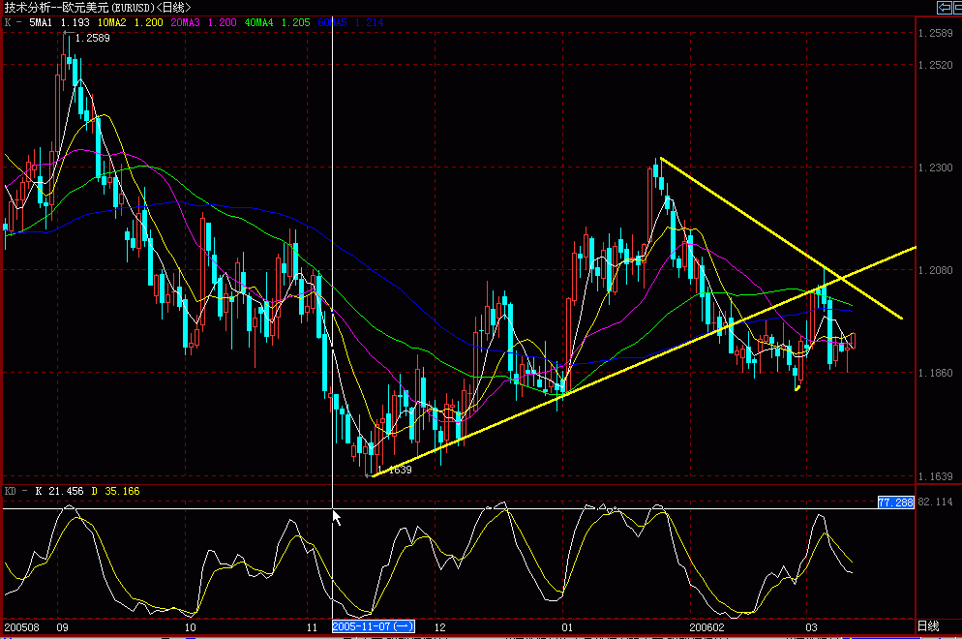Click the chart title 技术分析--欧元美元(EURUSD)
Image resolution: width=962 pixels, height=639 pixels.
pyautogui.click(x=81, y=8)
